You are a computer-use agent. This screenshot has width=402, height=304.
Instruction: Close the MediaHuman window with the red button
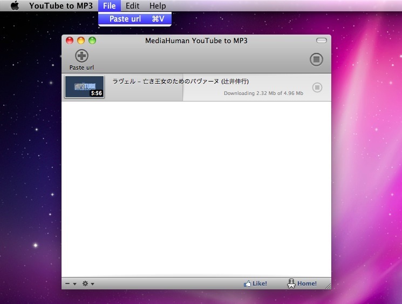tap(70, 40)
